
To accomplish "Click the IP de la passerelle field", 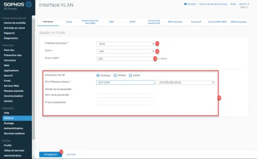I will click(126, 103).
